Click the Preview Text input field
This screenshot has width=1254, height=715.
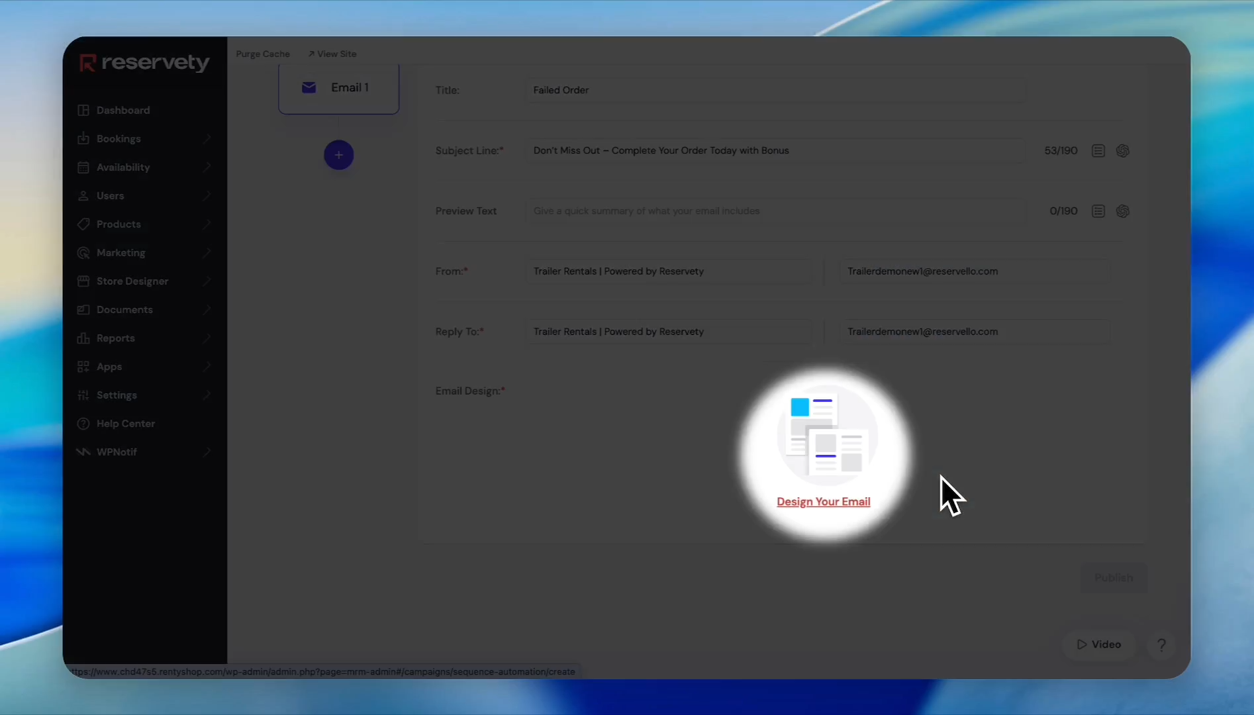click(x=776, y=211)
